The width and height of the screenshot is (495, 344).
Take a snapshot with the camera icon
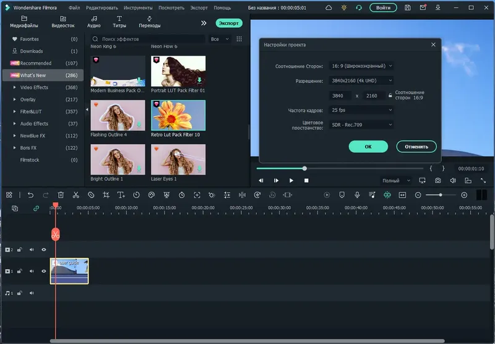pos(437,181)
